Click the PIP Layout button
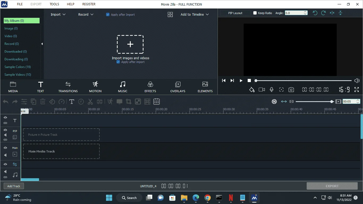The height and width of the screenshot is (204, 363). (x=235, y=13)
